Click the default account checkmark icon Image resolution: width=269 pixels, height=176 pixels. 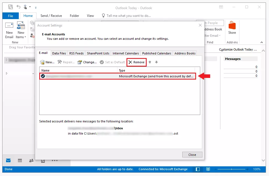pos(43,76)
